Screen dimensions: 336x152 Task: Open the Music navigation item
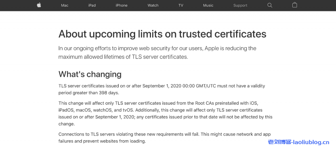point(208,6)
